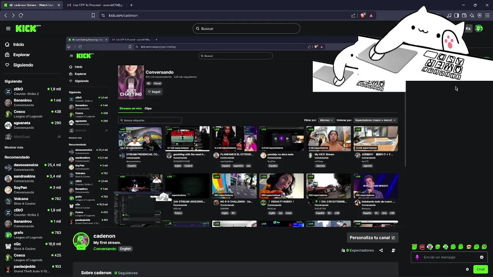
Task: Open a new browser tab
Action: click(x=131, y=5)
